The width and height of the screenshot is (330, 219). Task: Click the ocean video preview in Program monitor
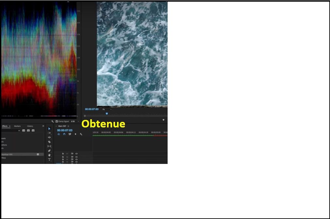click(132, 54)
